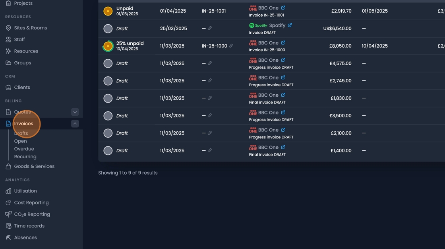Click the 25% unpaid progress ring
Viewport: 445px width, 249px height.
pyautogui.click(x=108, y=46)
